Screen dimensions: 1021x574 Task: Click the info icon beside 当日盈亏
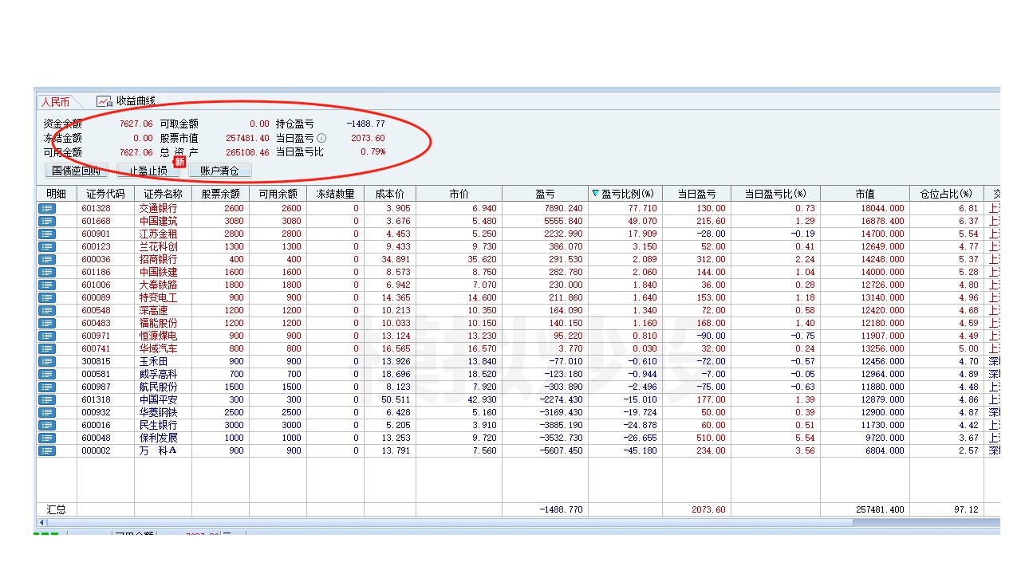pos(321,138)
